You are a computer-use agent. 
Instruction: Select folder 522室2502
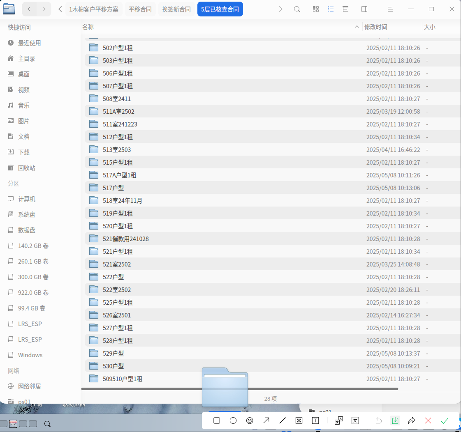(273, 290)
